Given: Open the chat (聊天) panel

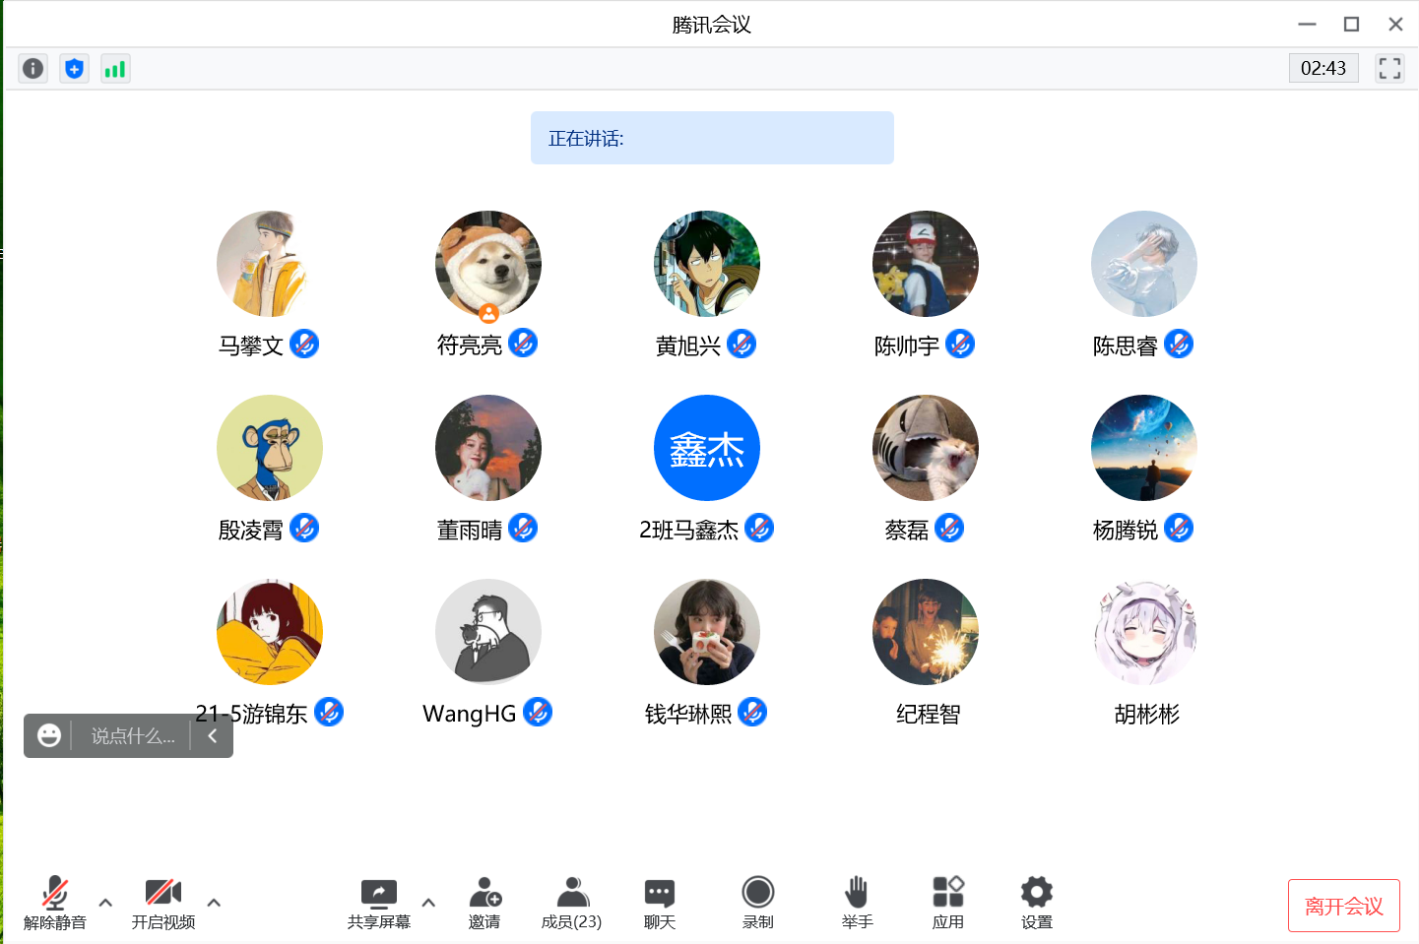Looking at the screenshot, I should 660,902.
